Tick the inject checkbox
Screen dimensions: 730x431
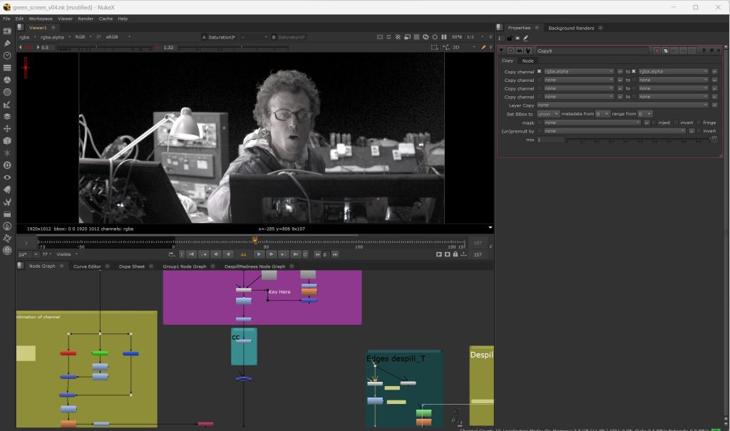tap(654, 123)
